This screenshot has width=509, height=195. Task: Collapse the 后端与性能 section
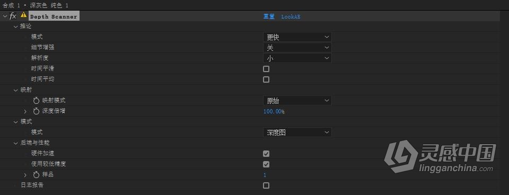(x=15, y=143)
